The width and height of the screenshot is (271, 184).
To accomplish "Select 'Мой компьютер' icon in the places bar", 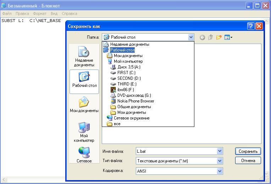I will click(84, 131).
